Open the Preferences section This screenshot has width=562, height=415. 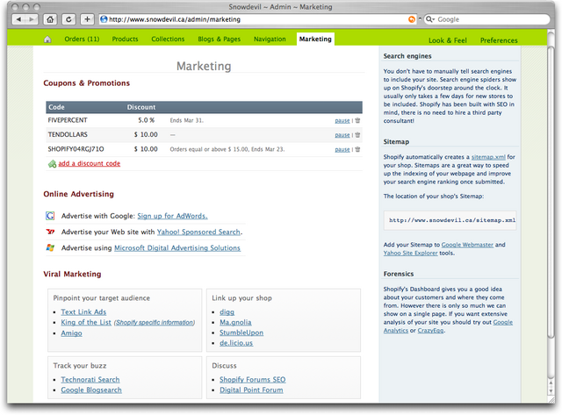[x=499, y=40]
